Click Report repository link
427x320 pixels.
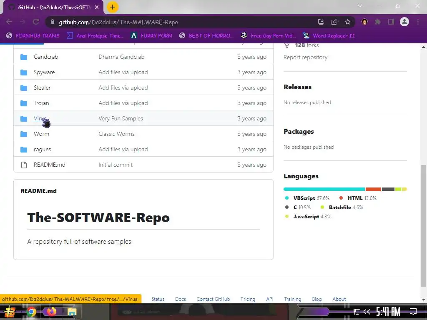pyautogui.click(x=306, y=57)
